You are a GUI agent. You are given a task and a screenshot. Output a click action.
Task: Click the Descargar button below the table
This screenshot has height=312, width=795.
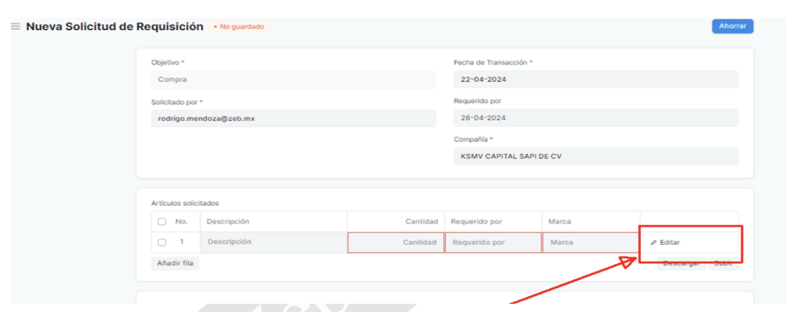(681, 263)
